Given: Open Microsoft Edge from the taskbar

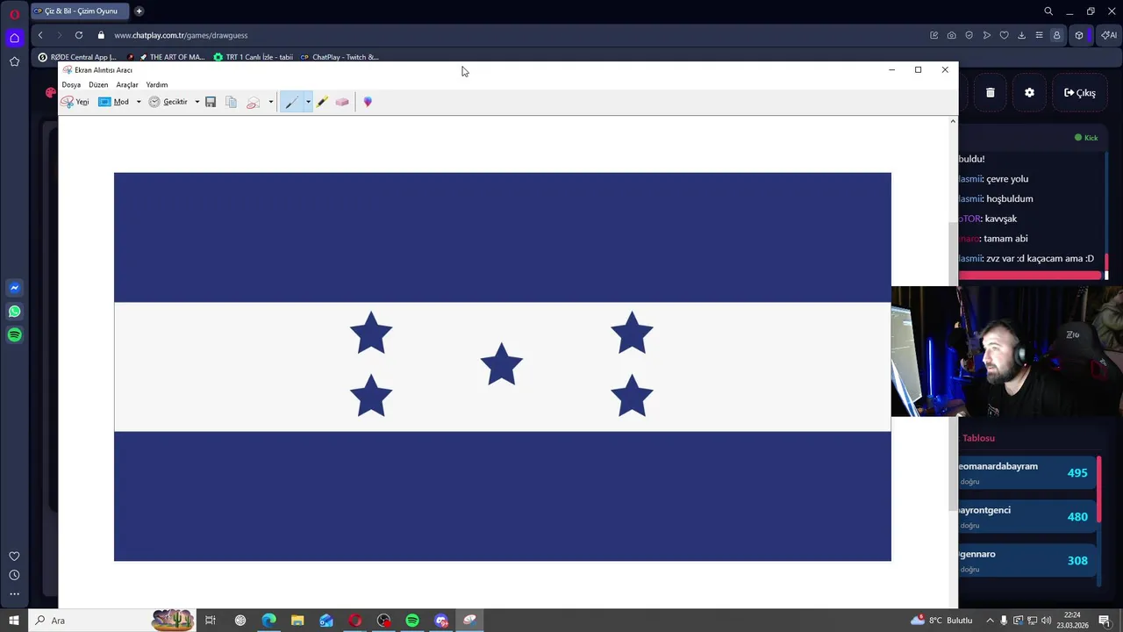Looking at the screenshot, I should [x=268, y=621].
